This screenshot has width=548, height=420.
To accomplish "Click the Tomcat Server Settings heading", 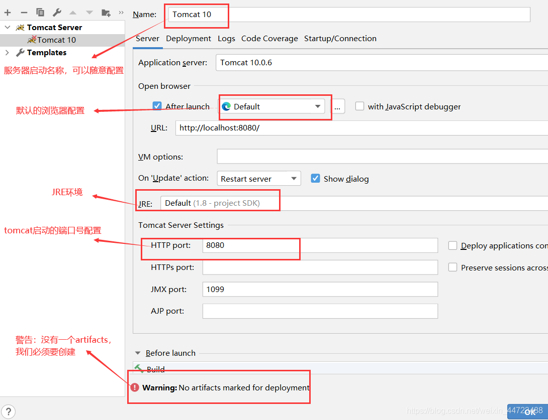I will tap(180, 225).
